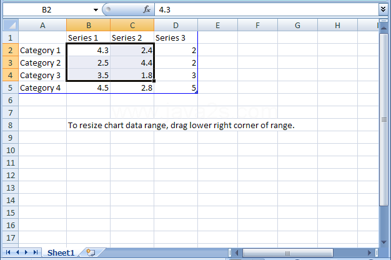Image resolution: width=391 pixels, height=260 pixels.
Task: Click the 'Category 2' cell
Action: [x=42, y=62]
